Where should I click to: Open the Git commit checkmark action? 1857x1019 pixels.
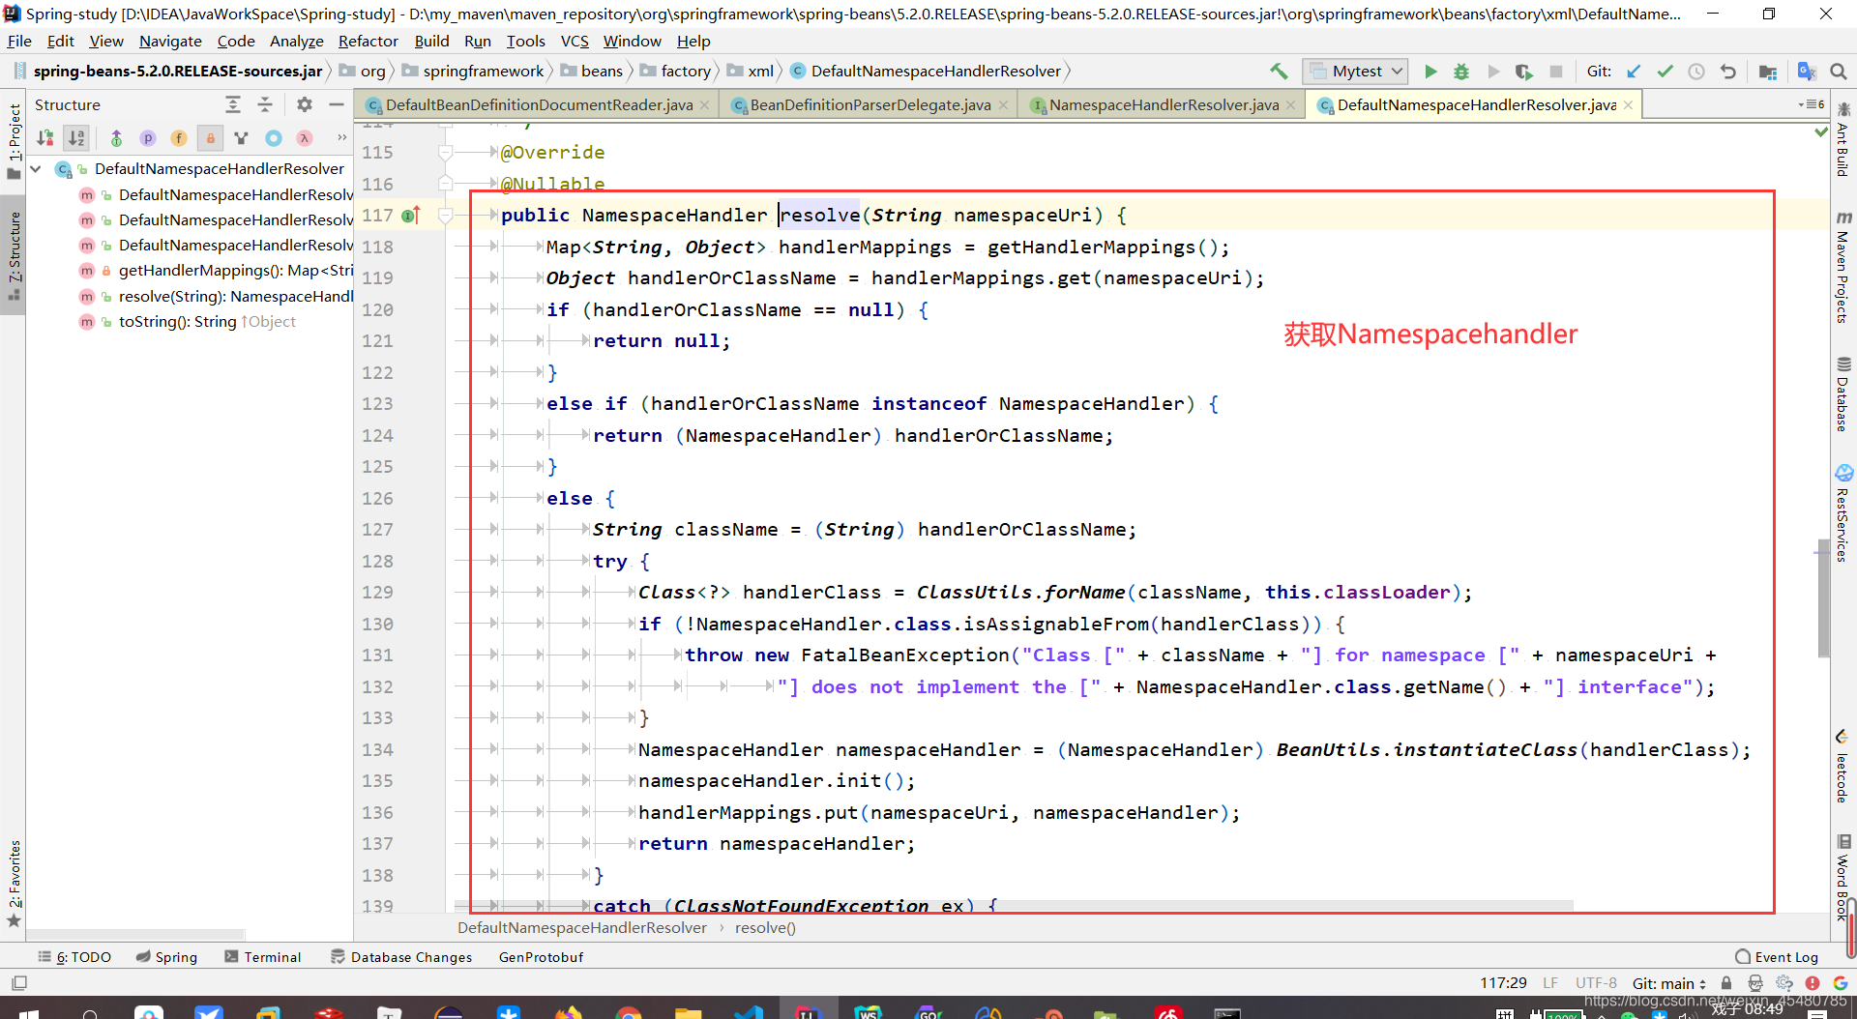(1665, 71)
